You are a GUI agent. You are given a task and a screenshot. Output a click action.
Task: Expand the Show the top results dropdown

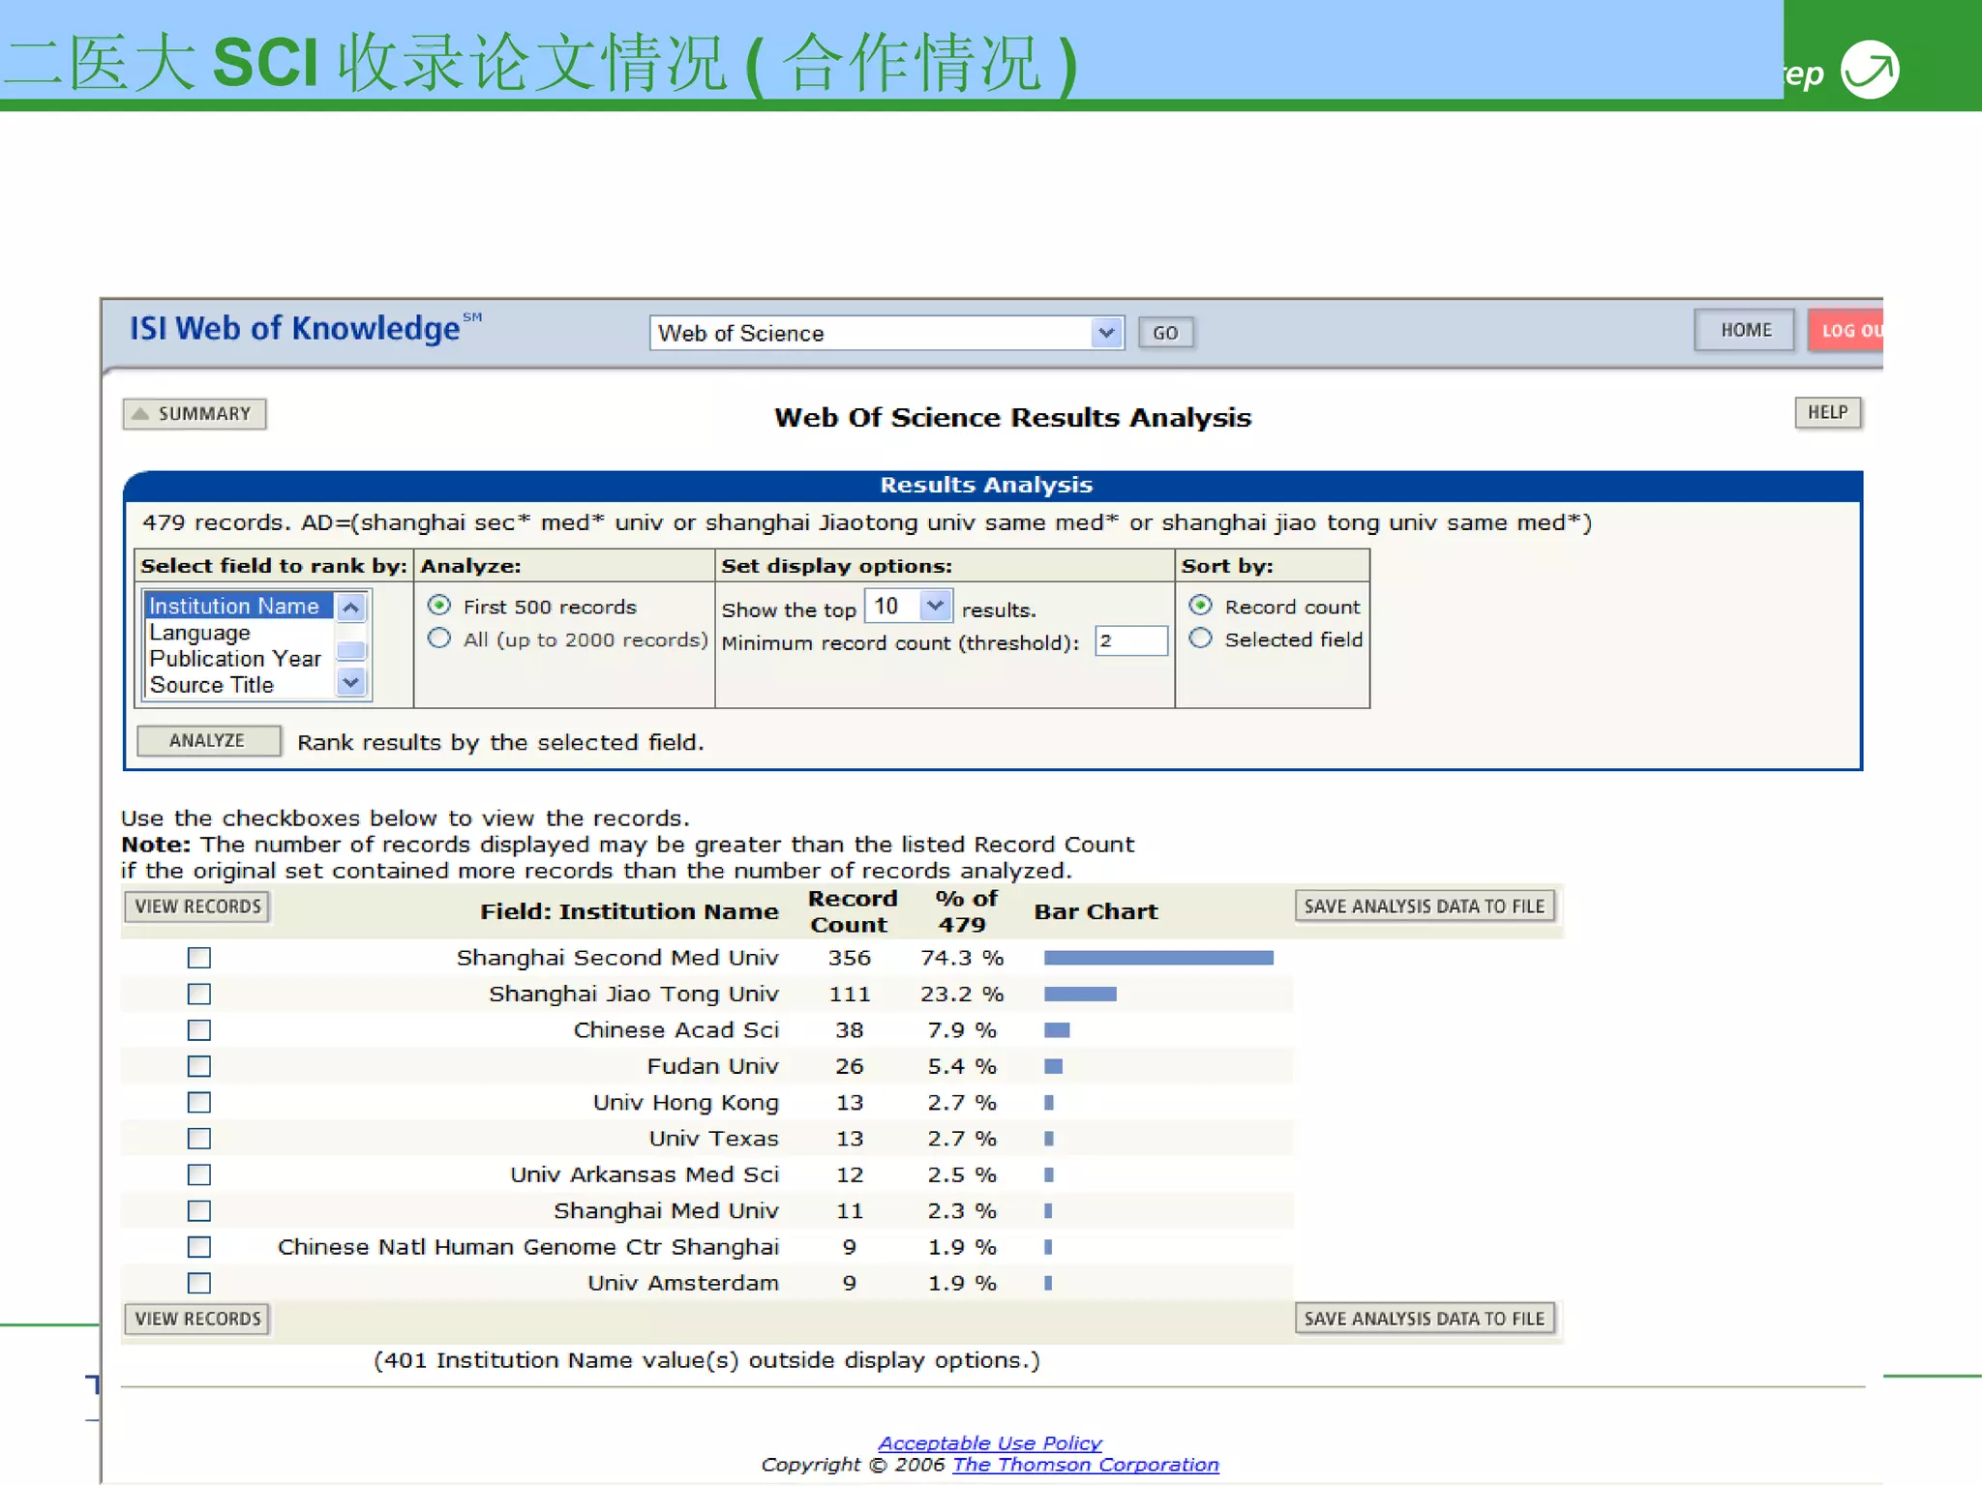coord(933,607)
